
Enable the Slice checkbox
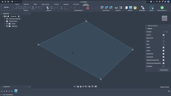coord(164,44)
